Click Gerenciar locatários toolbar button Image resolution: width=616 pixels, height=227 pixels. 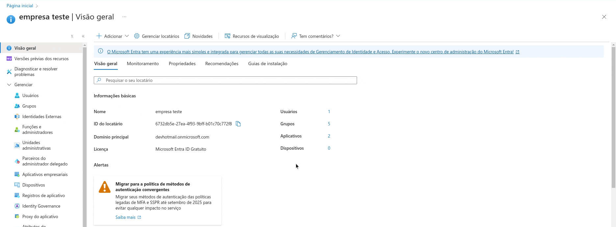click(x=157, y=36)
